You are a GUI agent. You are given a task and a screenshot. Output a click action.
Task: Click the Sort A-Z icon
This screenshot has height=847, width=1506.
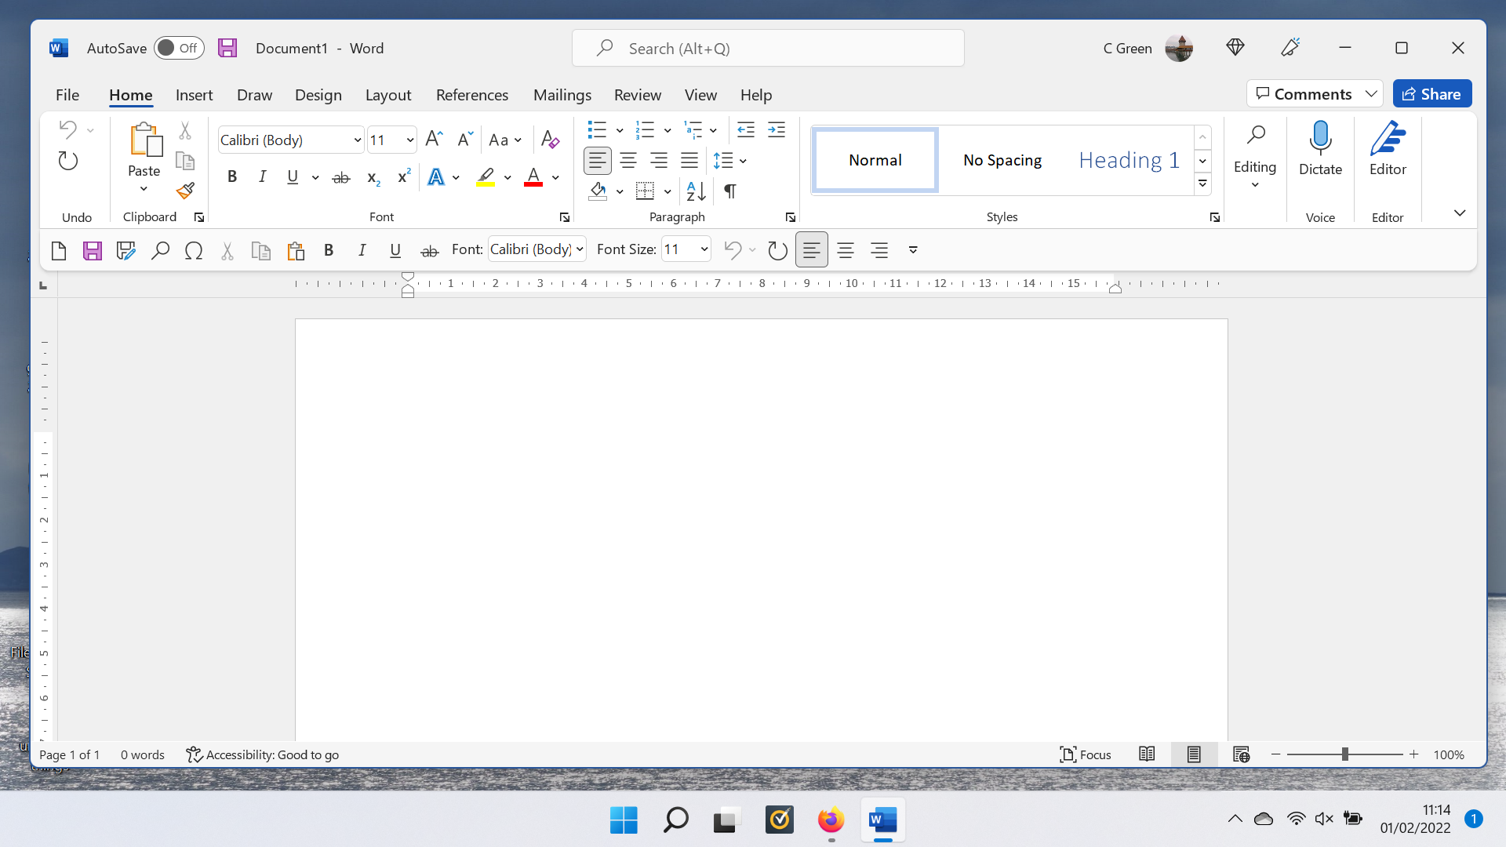pos(696,191)
